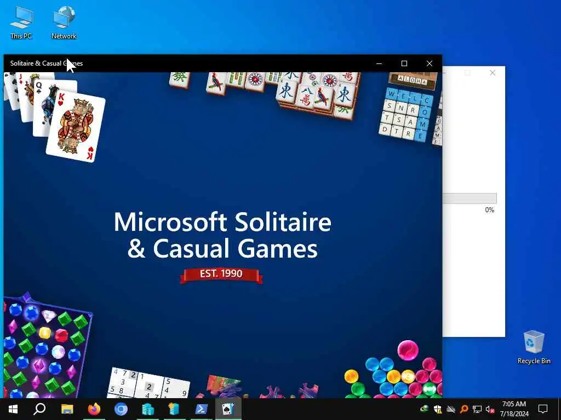The width and height of the screenshot is (561, 420).
Task: Open the Windows Start menu
Action: [x=13, y=409]
